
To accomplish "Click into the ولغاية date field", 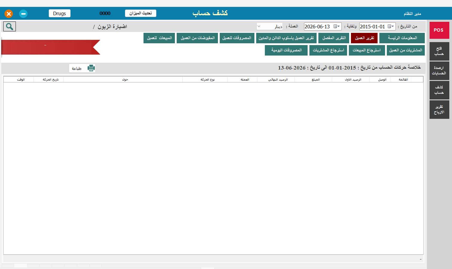I will 323,27.
